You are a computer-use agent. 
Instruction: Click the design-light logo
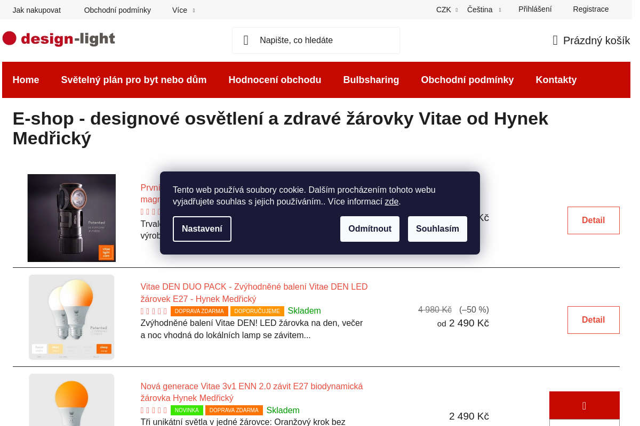(x=59, y=39)
